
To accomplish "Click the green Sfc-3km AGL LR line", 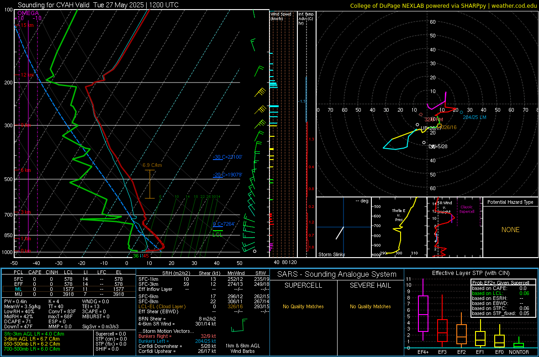I will (34, 334).
